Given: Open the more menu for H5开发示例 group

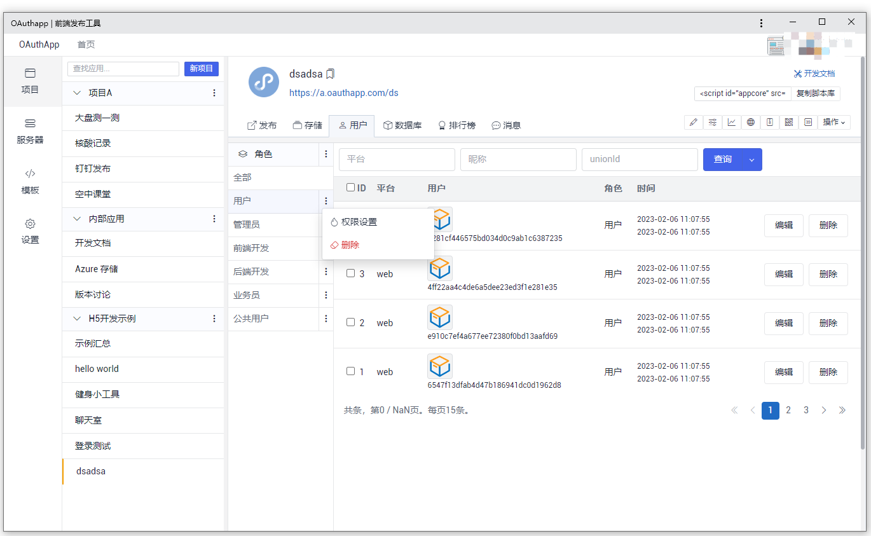Looking at the screenshot, I should [x=214, y=319].
